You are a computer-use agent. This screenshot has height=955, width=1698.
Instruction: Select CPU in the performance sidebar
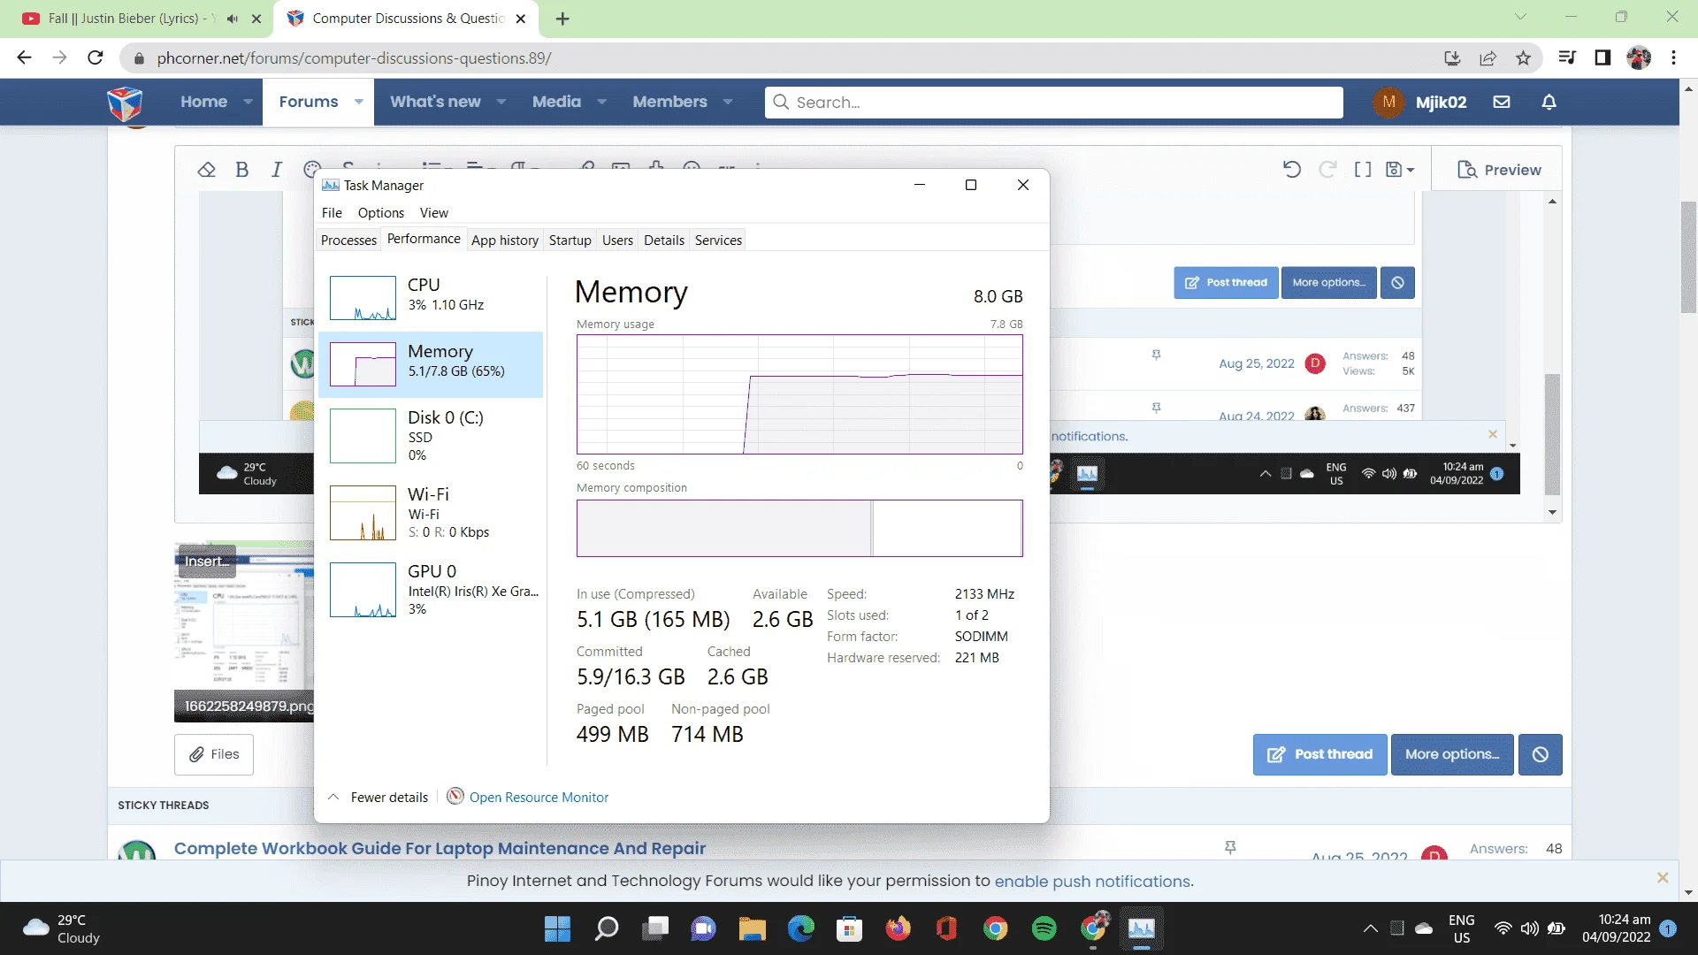coord(431,298)
